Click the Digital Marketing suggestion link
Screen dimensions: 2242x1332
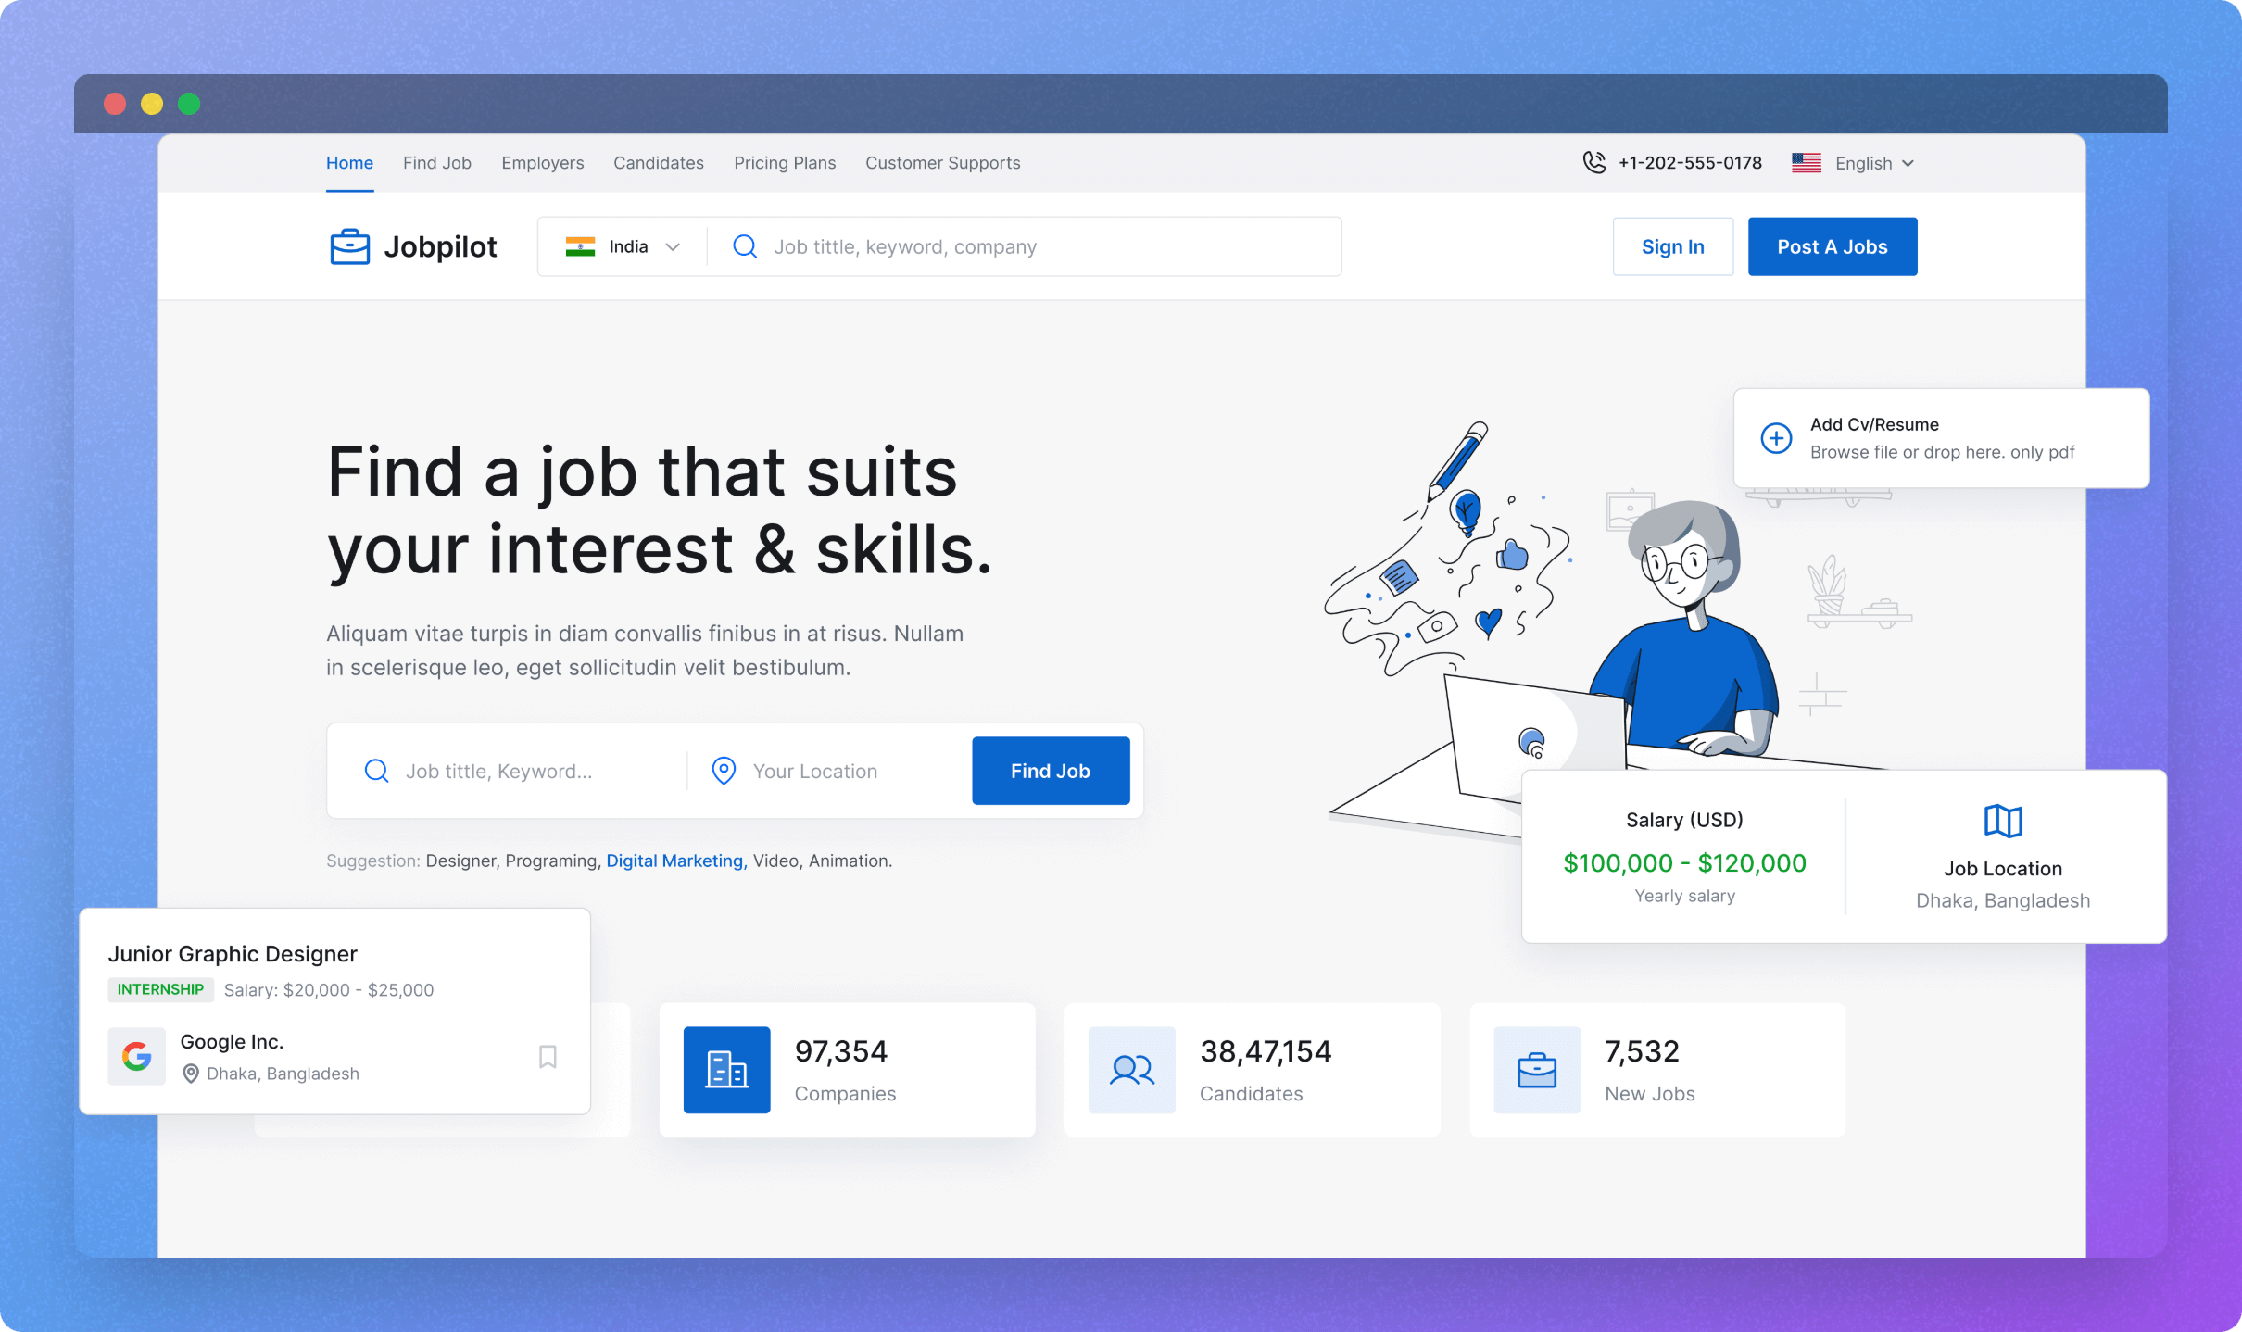coord(674,860)
